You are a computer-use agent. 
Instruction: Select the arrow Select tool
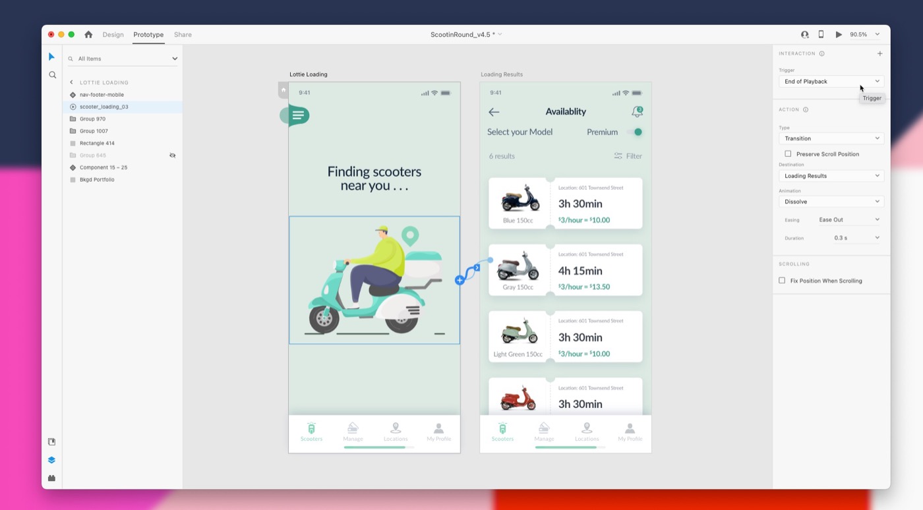(52, 57)
